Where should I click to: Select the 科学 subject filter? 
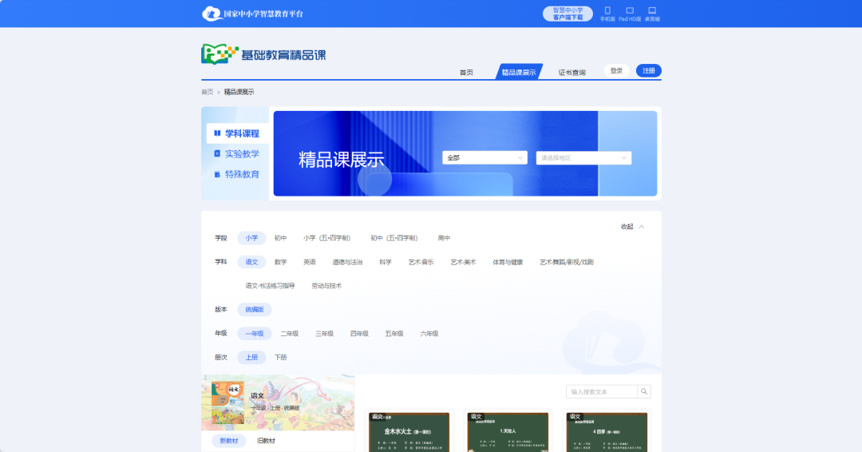(x=386, y=262)
